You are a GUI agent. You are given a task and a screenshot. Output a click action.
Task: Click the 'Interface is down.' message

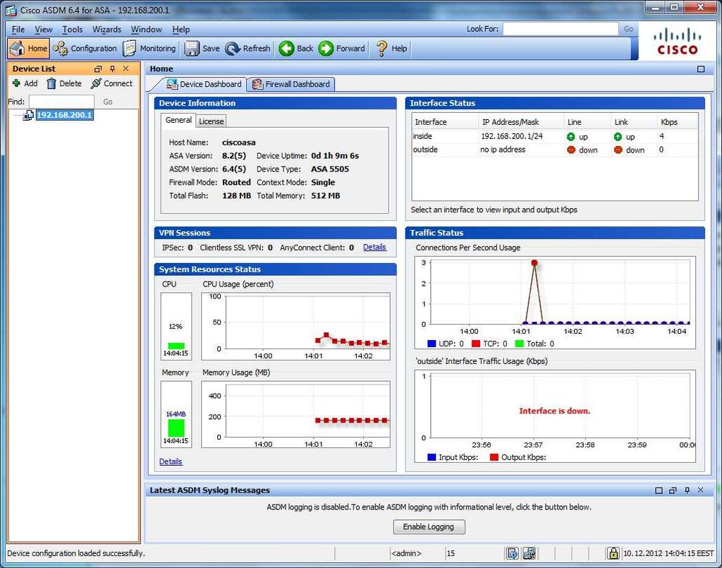pyautogui.click(x=554, y=411)
